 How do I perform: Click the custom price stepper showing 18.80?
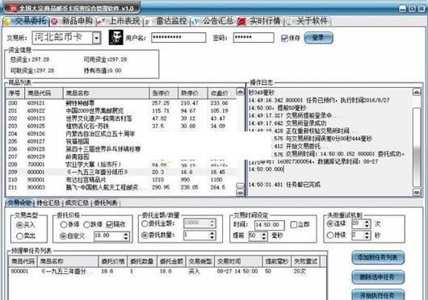[x=111, y=236]
